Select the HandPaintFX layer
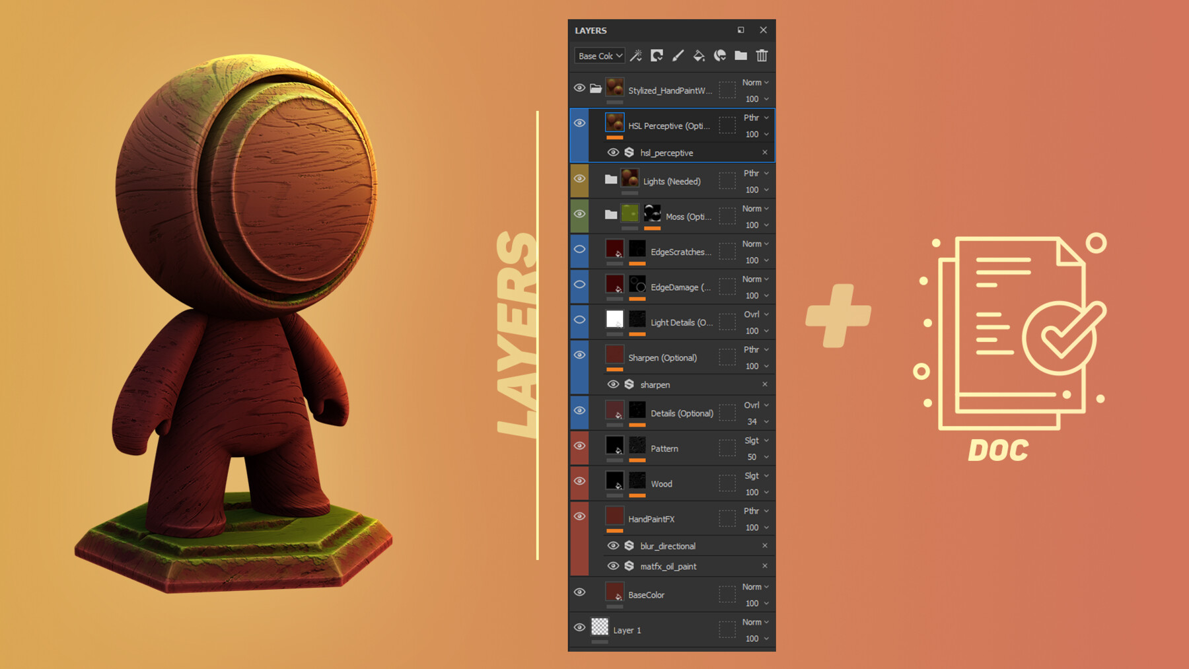 672,519
